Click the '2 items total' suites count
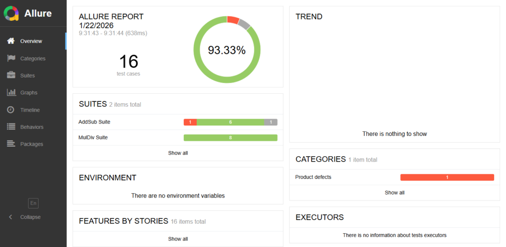This screenshot has height=247, width=506. click(x=125, y=104)
